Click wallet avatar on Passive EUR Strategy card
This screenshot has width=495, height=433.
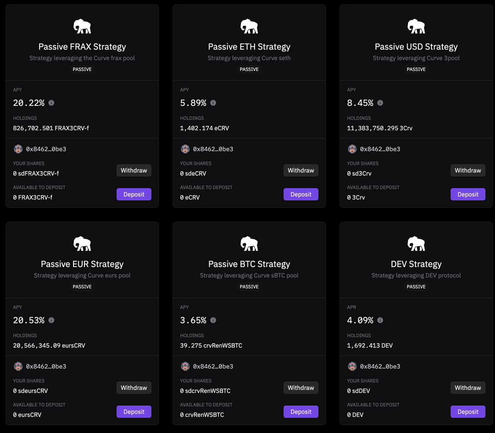click(x=18, y=366)
